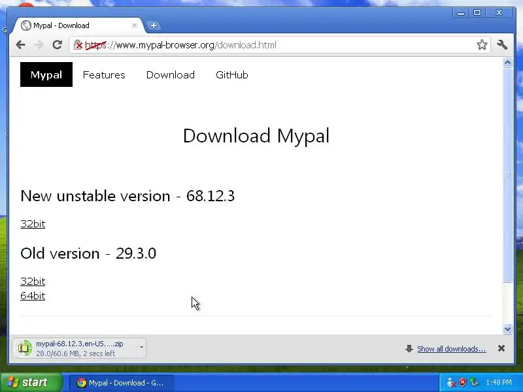This screenshot has width=523, height=392.
Task: Download 64bit of old version 29.3.0
Action: click(x=33, y=296)
